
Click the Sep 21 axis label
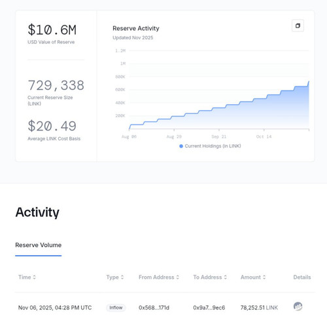(219, 136)
